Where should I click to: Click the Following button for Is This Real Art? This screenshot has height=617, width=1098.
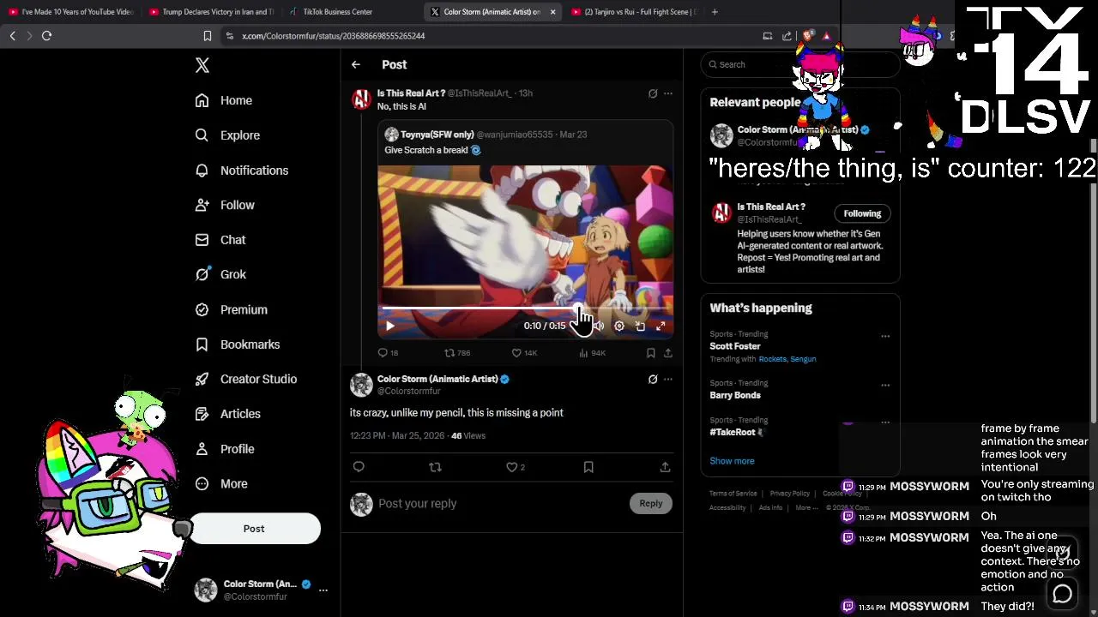[862, 213]
